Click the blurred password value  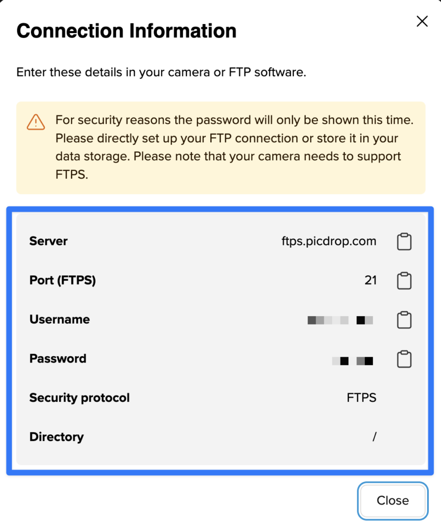coord(352,361)
